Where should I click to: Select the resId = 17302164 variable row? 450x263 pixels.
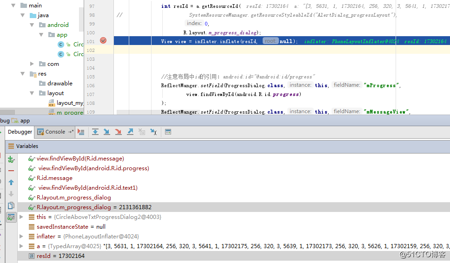tap(234, 256)
